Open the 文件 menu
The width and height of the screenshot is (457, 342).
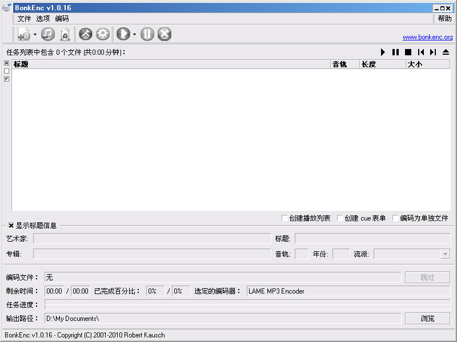pyautogui.click(x=24, y=19)
